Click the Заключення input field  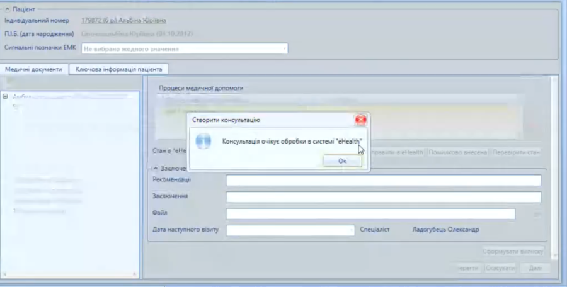coord(383,196)
